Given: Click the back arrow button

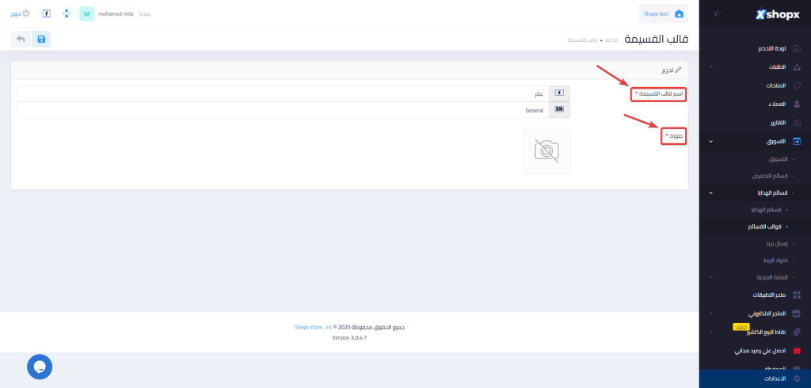Looking at the screenshot, I should [21, 39].
